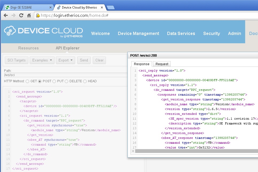Select the GET HTTP method

[x=27, y=81]
